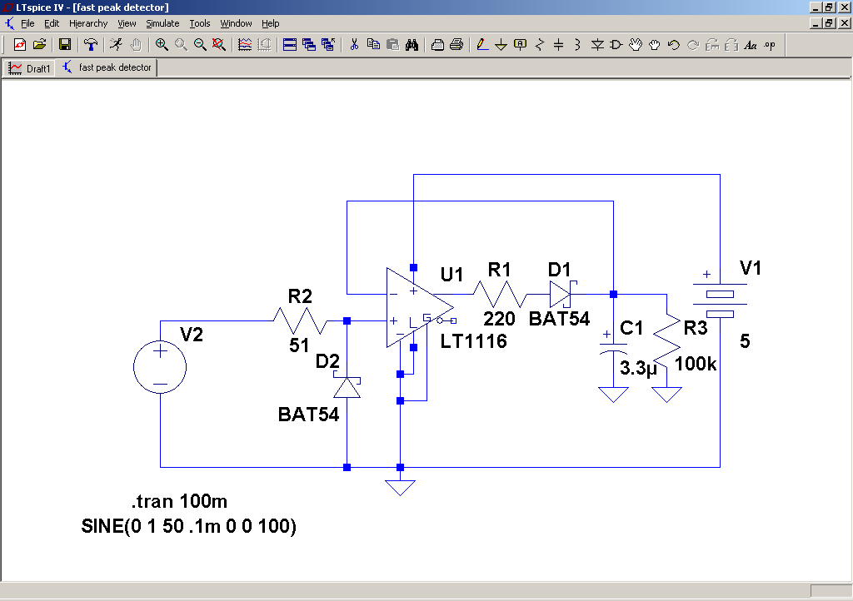This screenshot has height=601, width=853.
Task: Run the simulation with the running-man icon
Action: (116, 45)
